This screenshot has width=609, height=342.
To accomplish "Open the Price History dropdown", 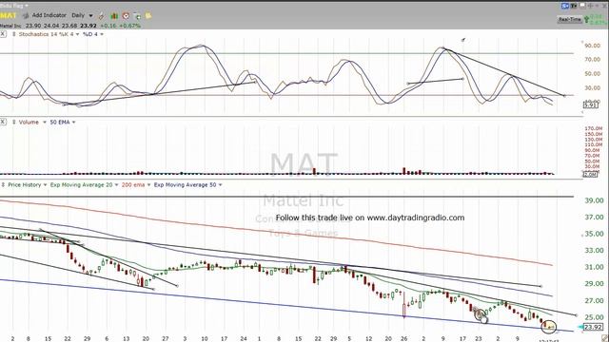I will click(28, 184).
